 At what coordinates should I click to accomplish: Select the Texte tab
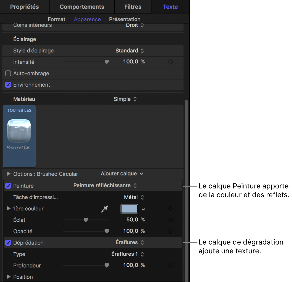point(170,7)
